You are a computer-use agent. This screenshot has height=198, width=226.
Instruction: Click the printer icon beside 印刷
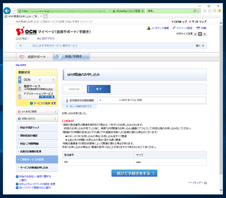(x=198, y=28)
